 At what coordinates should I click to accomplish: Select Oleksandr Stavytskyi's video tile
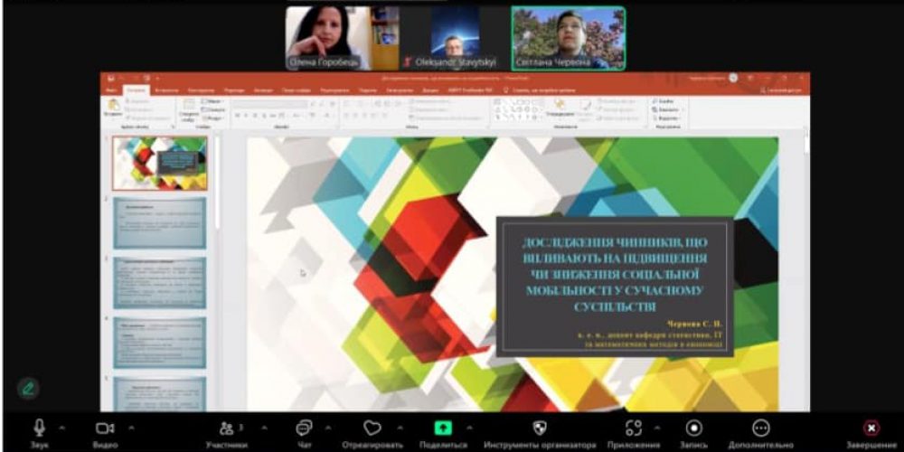tap(455, 38)
